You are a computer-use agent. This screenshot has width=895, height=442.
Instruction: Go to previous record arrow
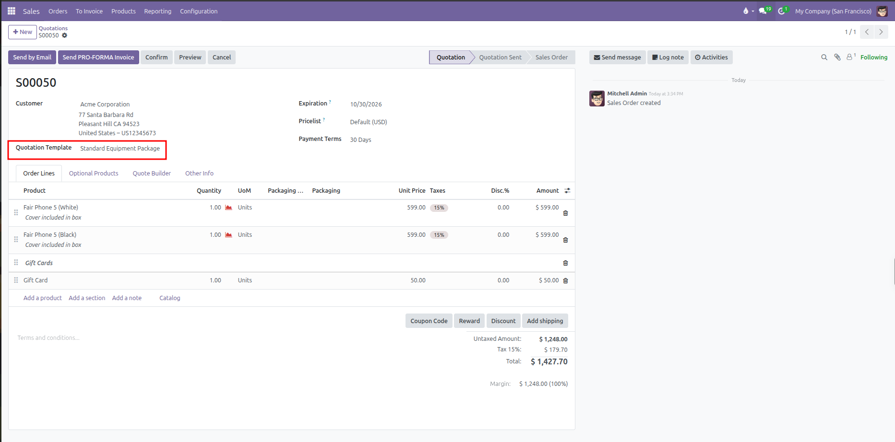pos(867,32)
